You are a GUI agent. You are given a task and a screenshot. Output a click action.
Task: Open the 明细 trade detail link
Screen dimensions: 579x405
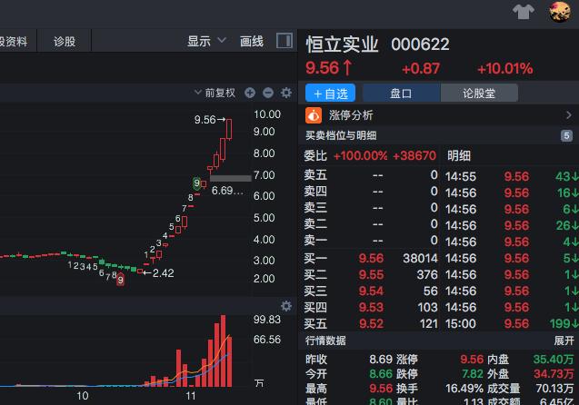coord(459,156)
